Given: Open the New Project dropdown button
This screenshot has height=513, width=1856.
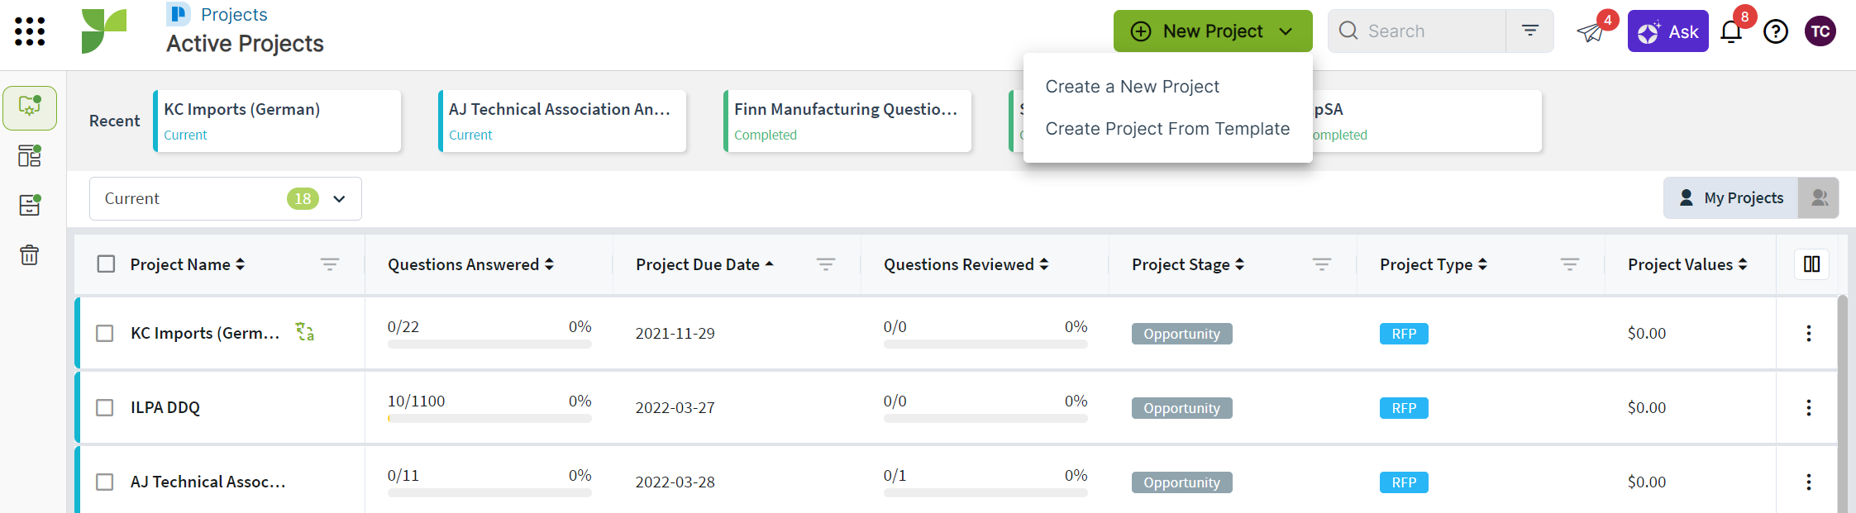Looking at the screenshot, I should [1213, 31].
